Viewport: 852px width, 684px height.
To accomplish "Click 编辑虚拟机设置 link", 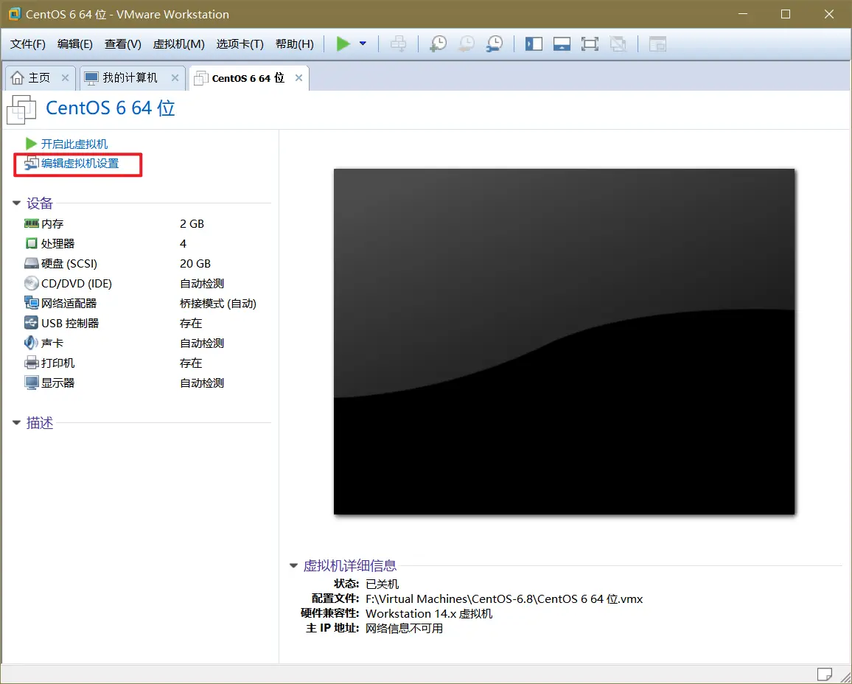I will coord(80,163).
